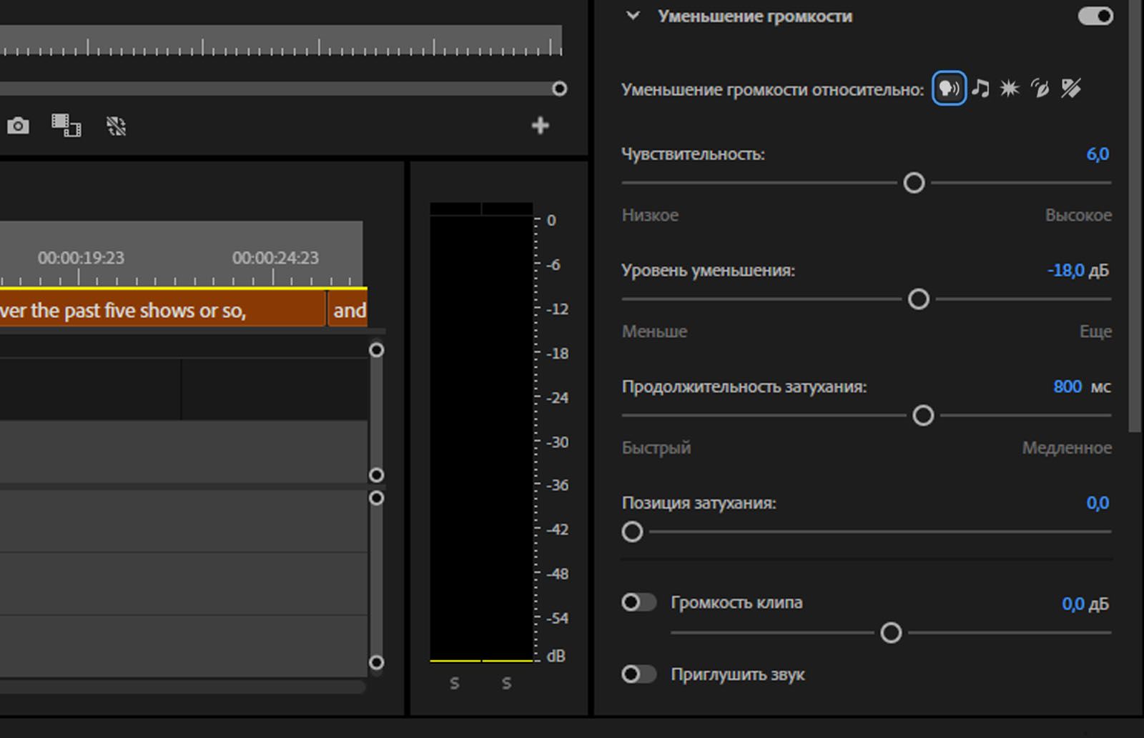Screen dimensions: 1144x738
Task: Select caption clip "ver the past five shows or so,"
Action: [x=162, y=310]
